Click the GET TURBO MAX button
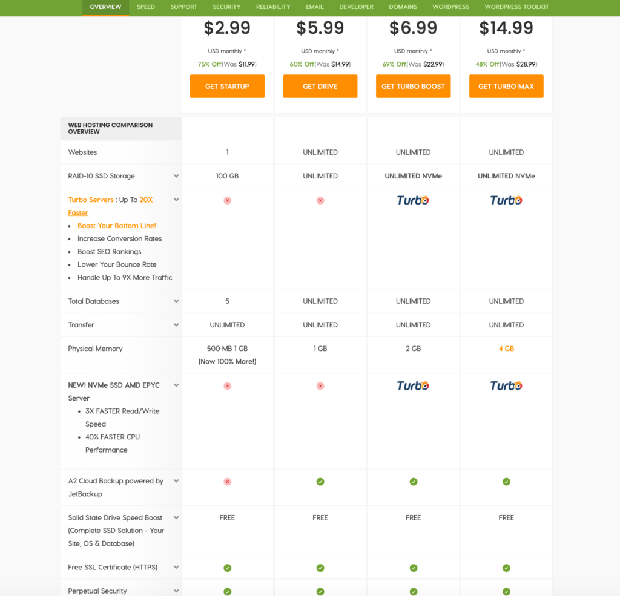This screenshot has width=620, height=596. pos(506,86)
